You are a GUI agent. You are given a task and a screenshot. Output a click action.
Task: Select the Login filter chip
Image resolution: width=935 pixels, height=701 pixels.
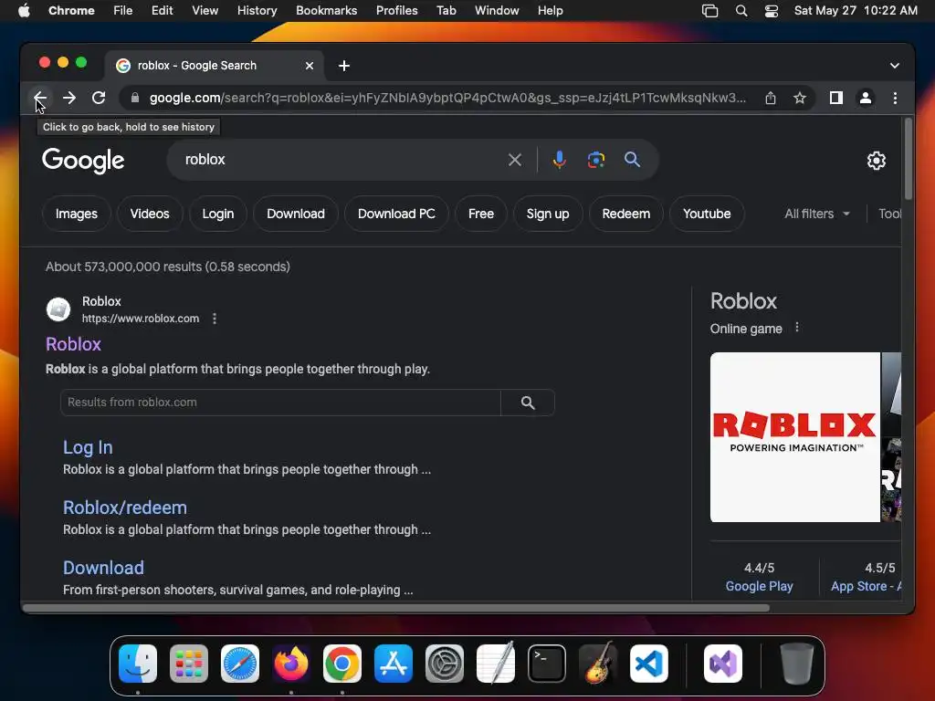tap(217, 214)
